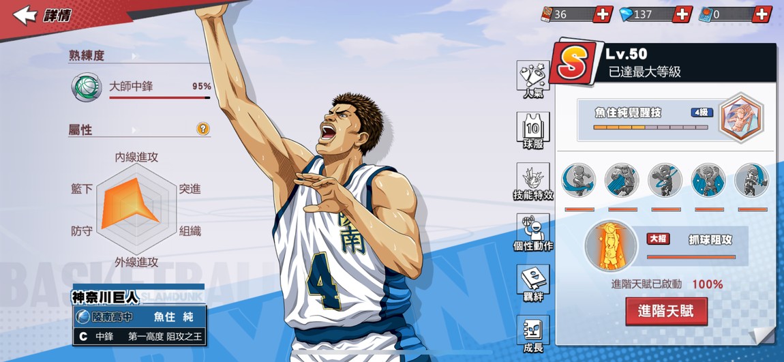784x362 pixels.
Task: Select the first talent skill circle icon
Action: point(579,180)
